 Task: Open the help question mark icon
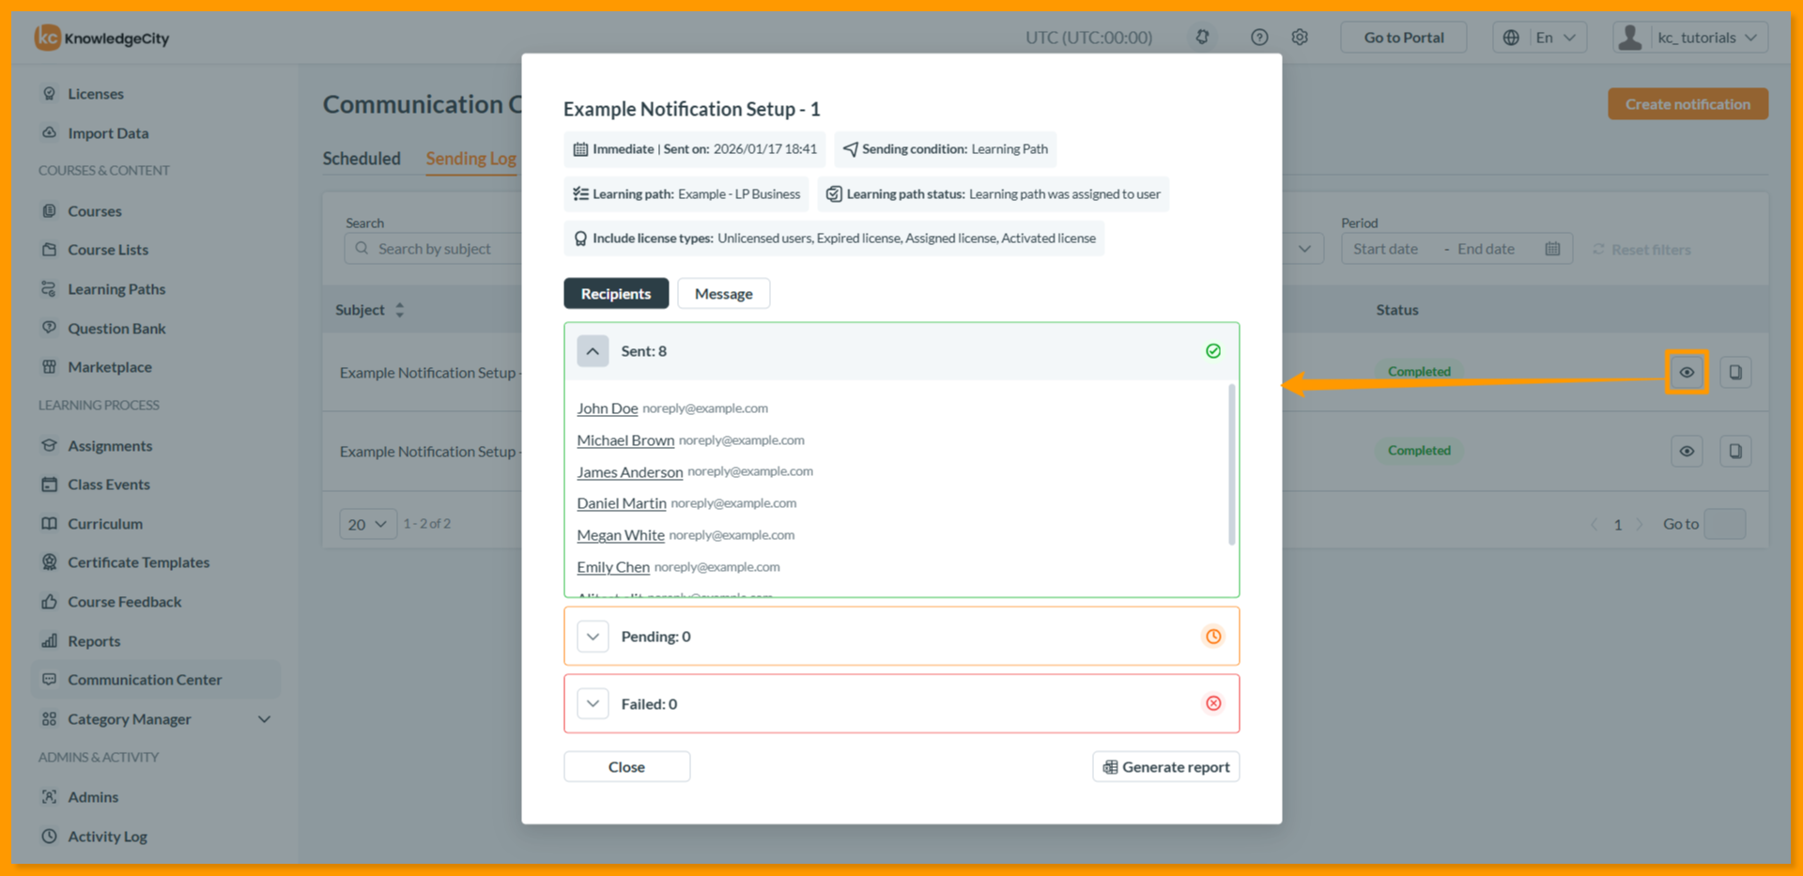pos(1259,38)
